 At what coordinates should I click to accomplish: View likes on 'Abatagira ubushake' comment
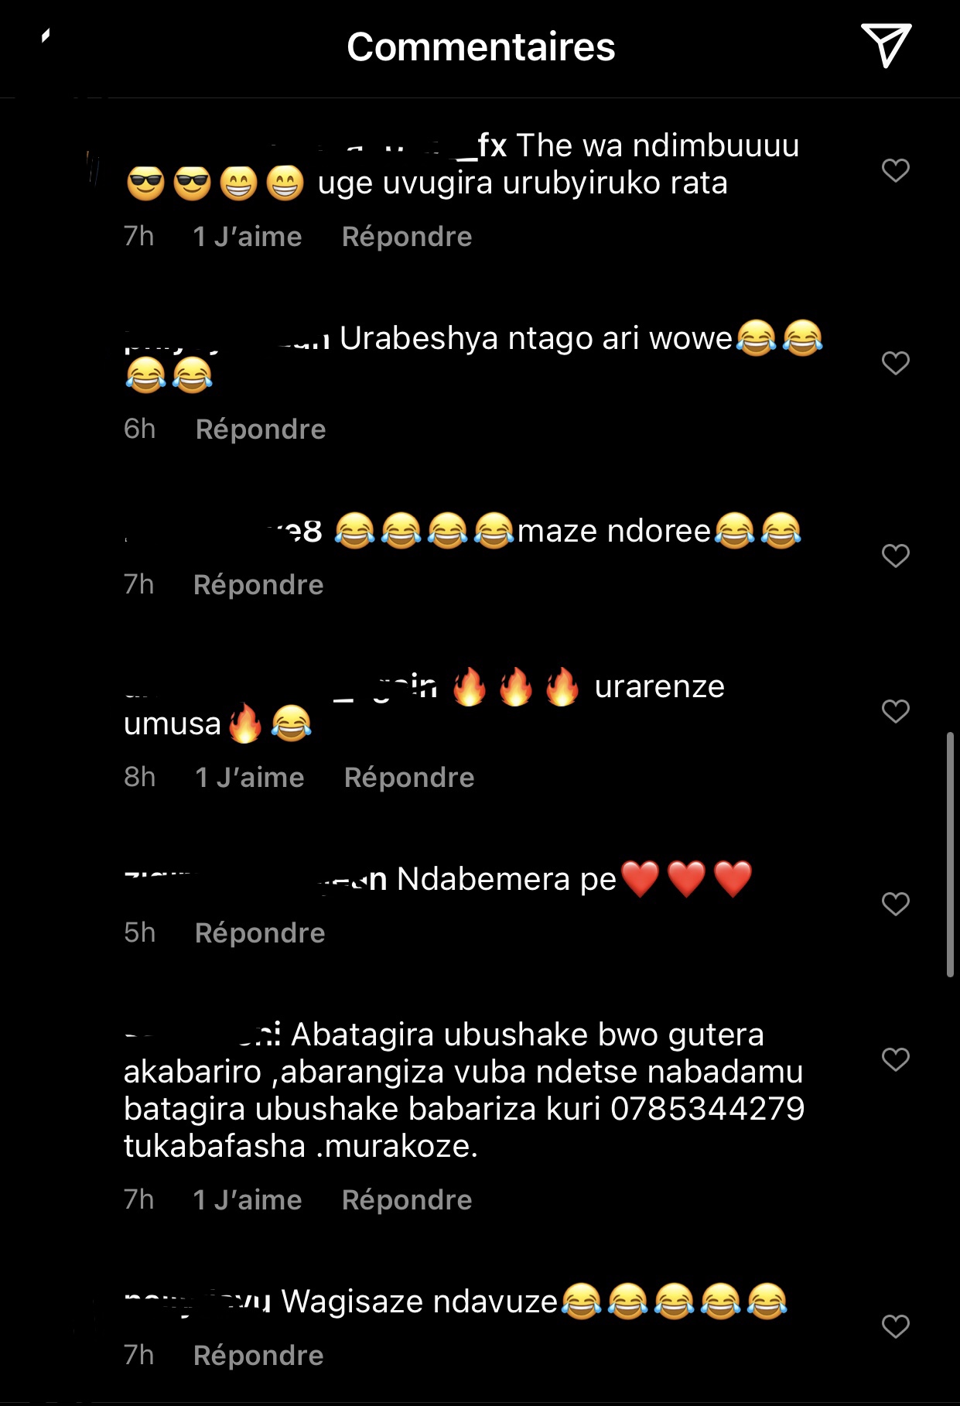[248, 1200]
